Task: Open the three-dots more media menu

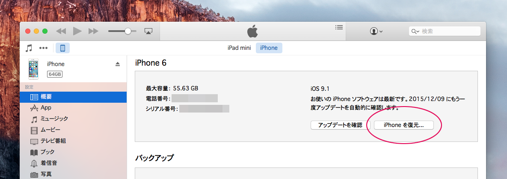Action: [43, 48]
